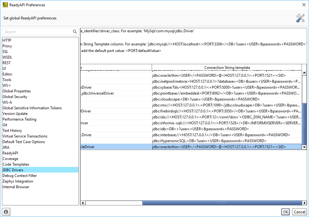Select the jdbc:pointbase connection string cell
Screen dimensions: 309x217
pyautogui.click(x=227, y=93)
